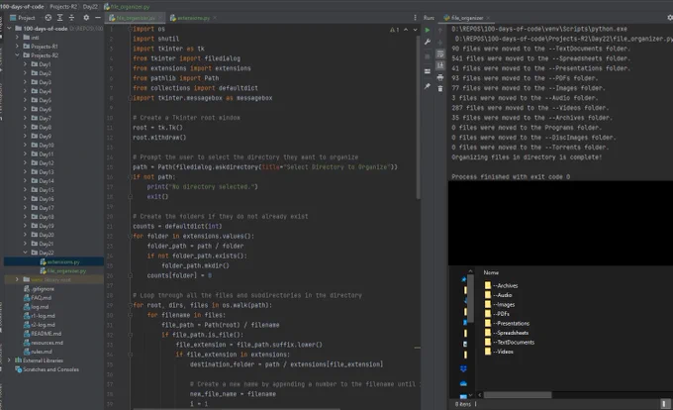The width and height of the screenshot is (673, 410).
Task: Toggle Soft-Wrap in Run console
Action: (440, 54)
